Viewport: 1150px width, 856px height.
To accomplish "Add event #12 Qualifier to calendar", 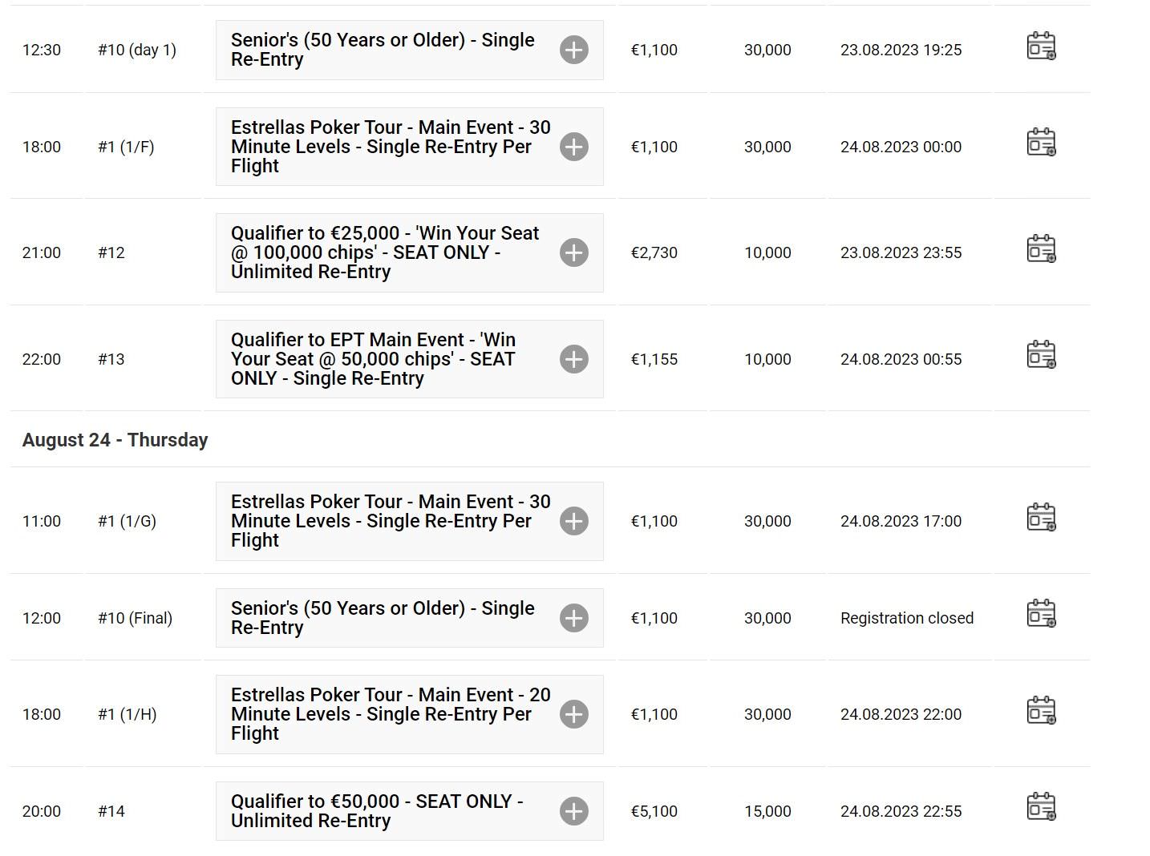I will 1041,248.
